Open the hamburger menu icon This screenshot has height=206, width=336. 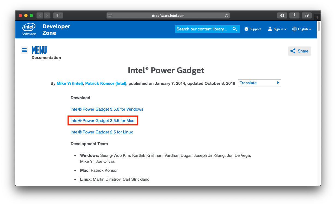pyautogui.click(x=24, y=50)
